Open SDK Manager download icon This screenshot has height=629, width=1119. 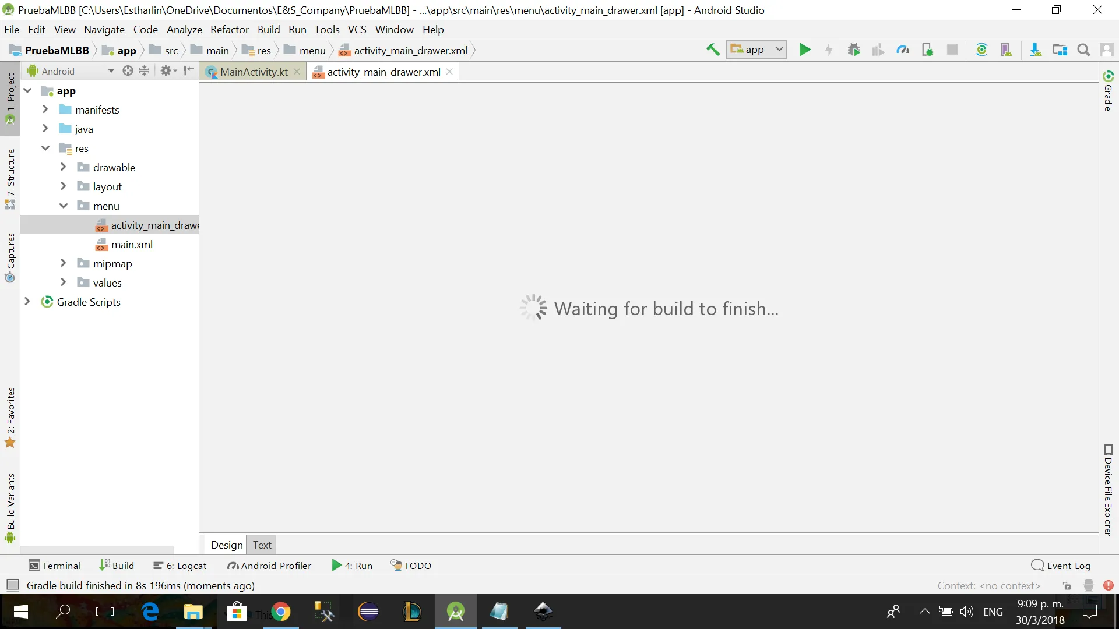point(1035,50)
